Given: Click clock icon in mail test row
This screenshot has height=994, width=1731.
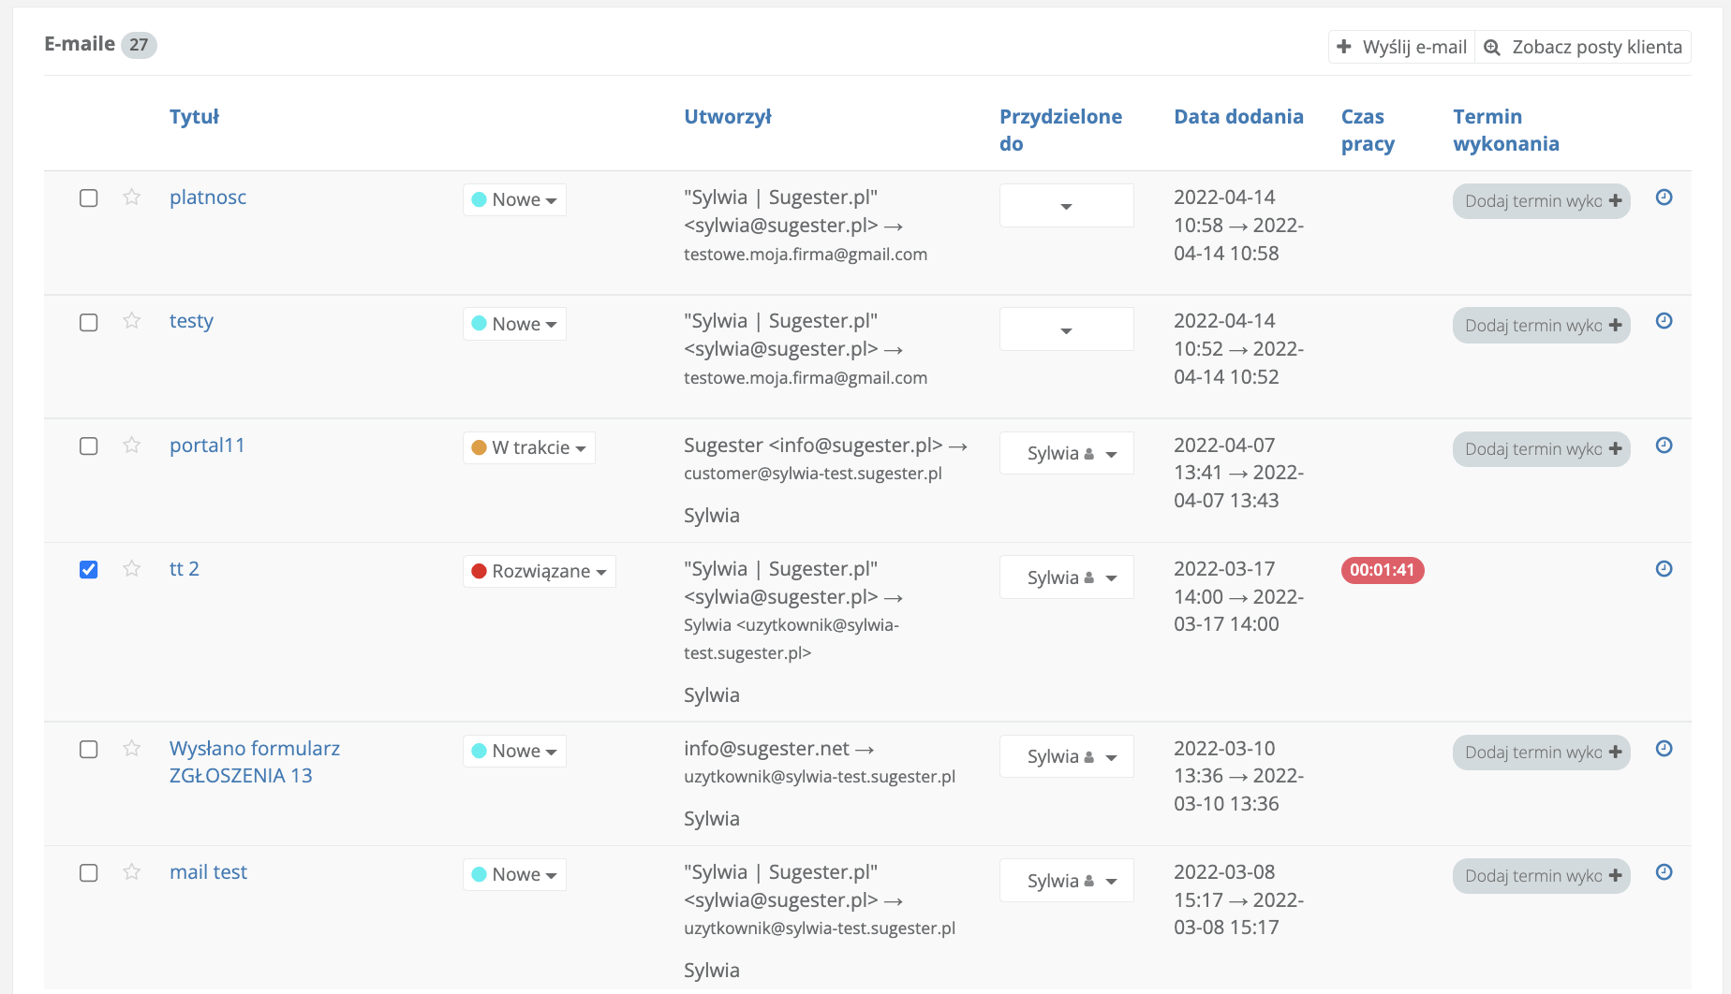Looking at the screenshot, I should [x=1664, y=872].
